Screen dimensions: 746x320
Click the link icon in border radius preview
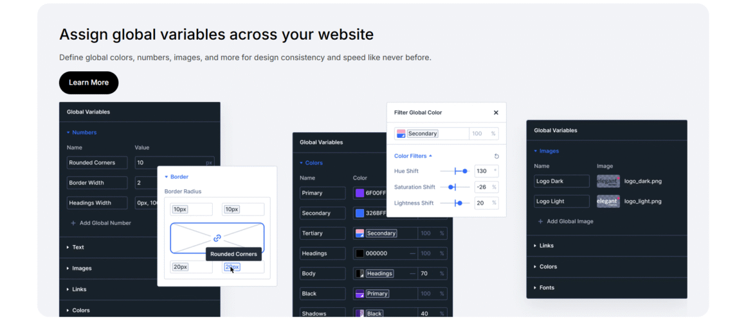pos(217,238)
